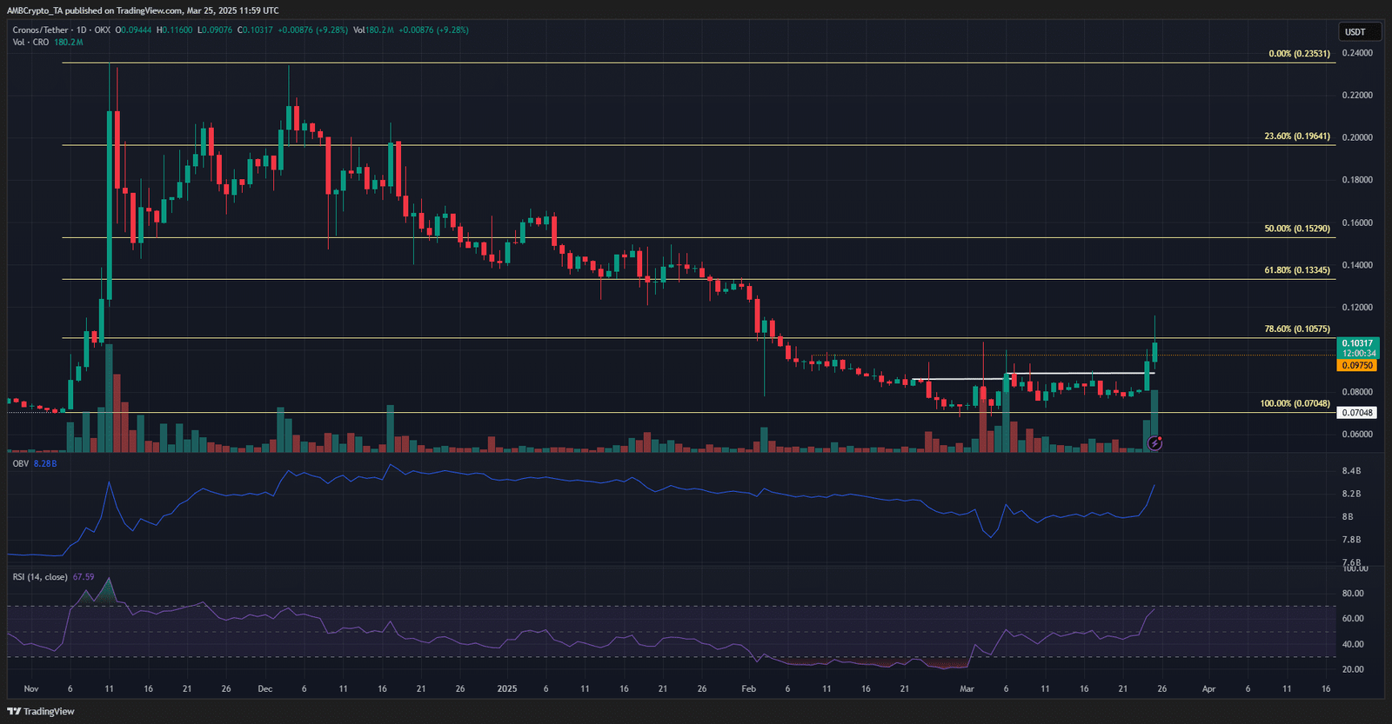The height and width of the screenshot is (724, 1392).
Task: Click the Apr label on the time axis
Action: click(x=1208, y=688)
